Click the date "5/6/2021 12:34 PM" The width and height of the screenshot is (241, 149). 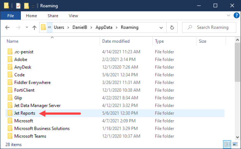(120, 75)
